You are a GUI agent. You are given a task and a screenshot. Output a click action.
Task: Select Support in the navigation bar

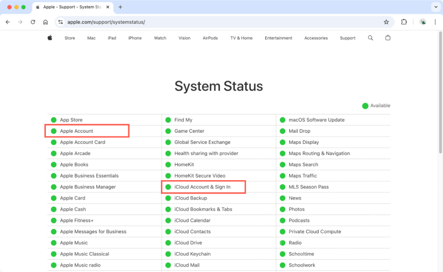[x=347, y=38]
